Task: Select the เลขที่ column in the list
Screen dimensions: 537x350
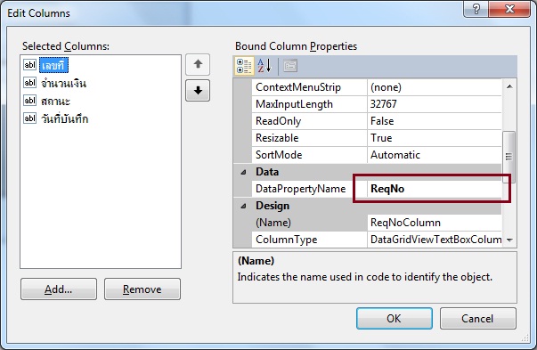Action: (x=53, y=65)
